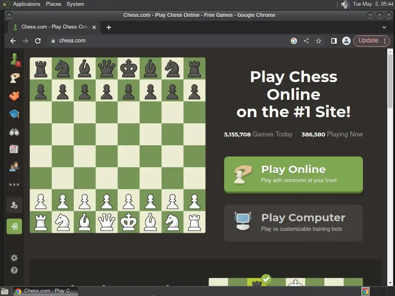Open the tab search chevron dropdown
This screenshot has width=395, height=296.
384,27
